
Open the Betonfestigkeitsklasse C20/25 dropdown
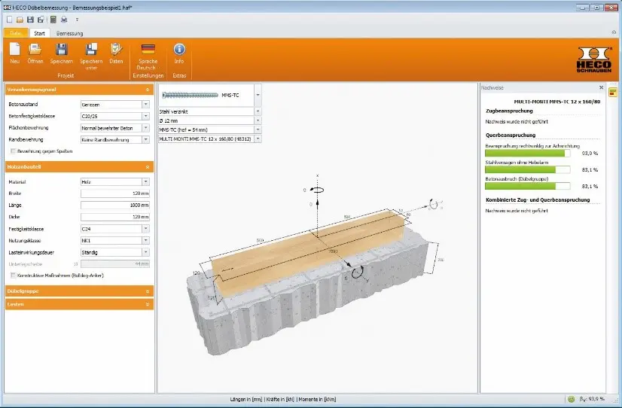146,116
